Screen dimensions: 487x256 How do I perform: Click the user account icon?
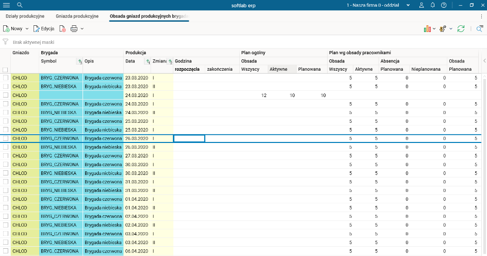click(x=422, y=5)
